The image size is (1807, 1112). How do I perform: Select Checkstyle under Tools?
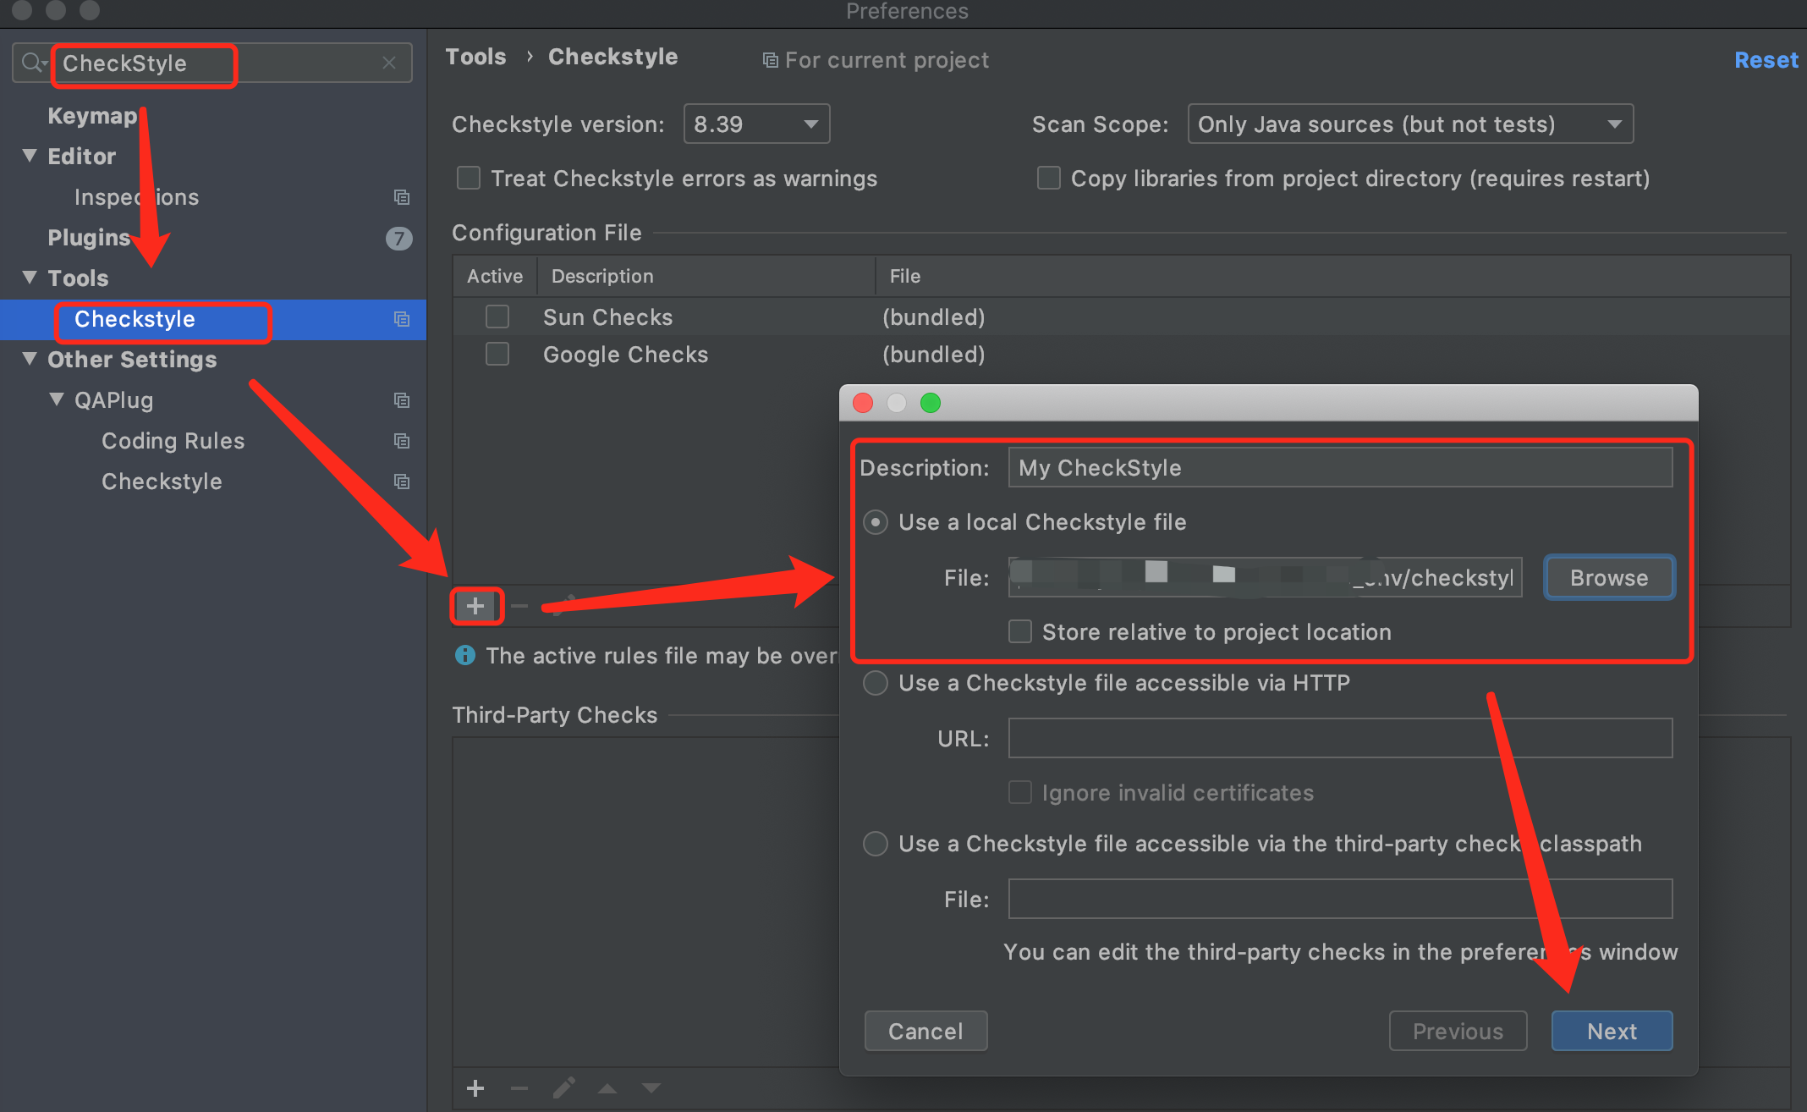(213, 319)
